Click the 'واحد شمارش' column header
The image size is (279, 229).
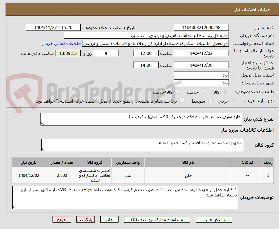(128, 162)
